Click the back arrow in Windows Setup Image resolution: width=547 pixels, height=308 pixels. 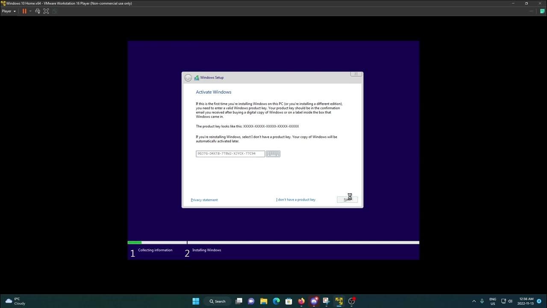pos(188,78)
